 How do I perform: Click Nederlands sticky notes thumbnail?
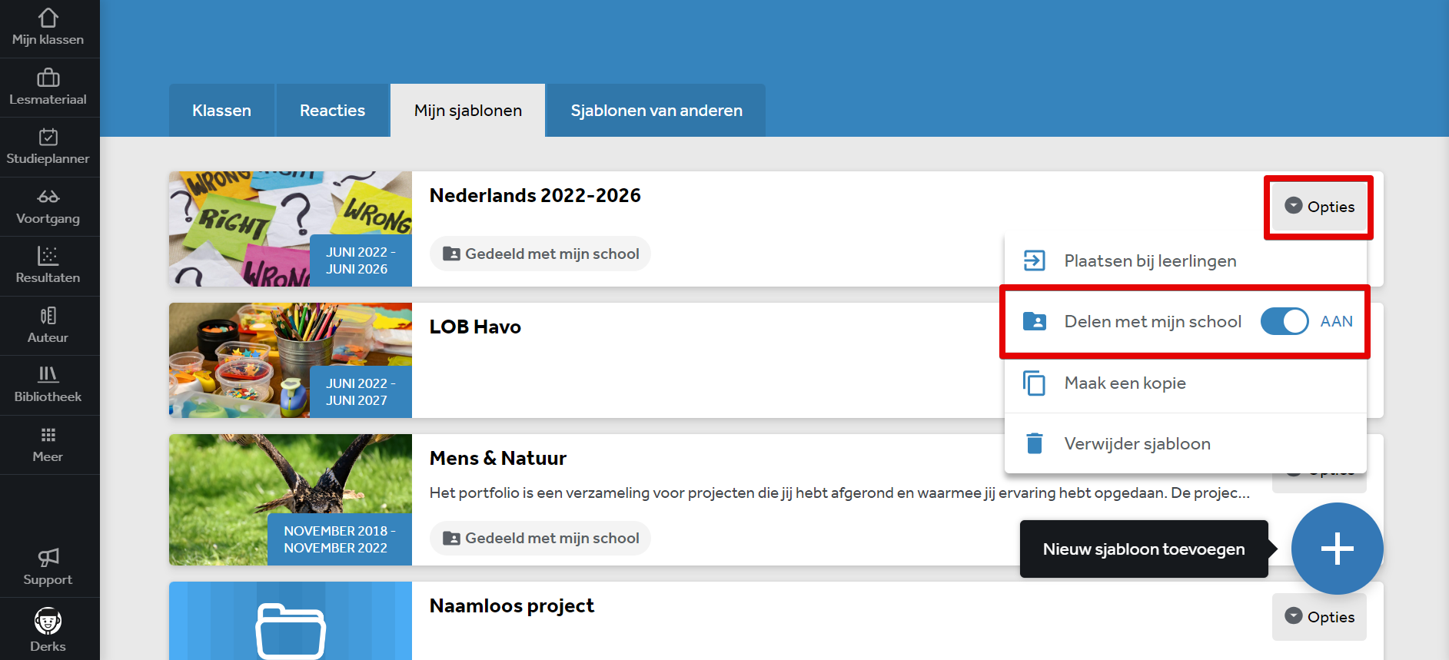pyautogui.click(x=291, y=229)
